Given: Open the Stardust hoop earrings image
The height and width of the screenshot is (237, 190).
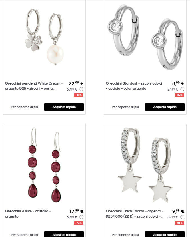Looking at the screenshot, I should pyautogui.click(x=145, y=37).
